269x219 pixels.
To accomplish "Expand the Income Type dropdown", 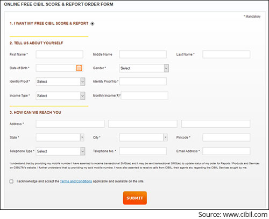I will click(60, 96).
